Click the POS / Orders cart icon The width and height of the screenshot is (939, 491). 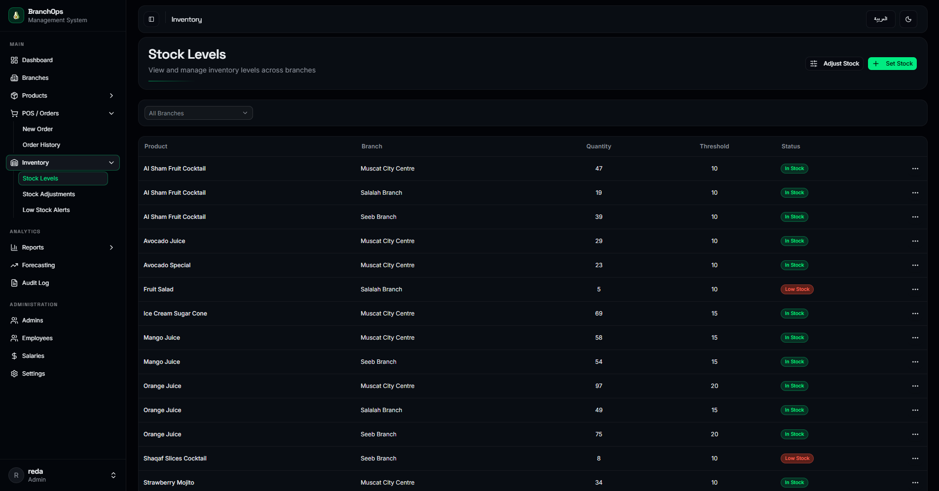pos(14,113)
